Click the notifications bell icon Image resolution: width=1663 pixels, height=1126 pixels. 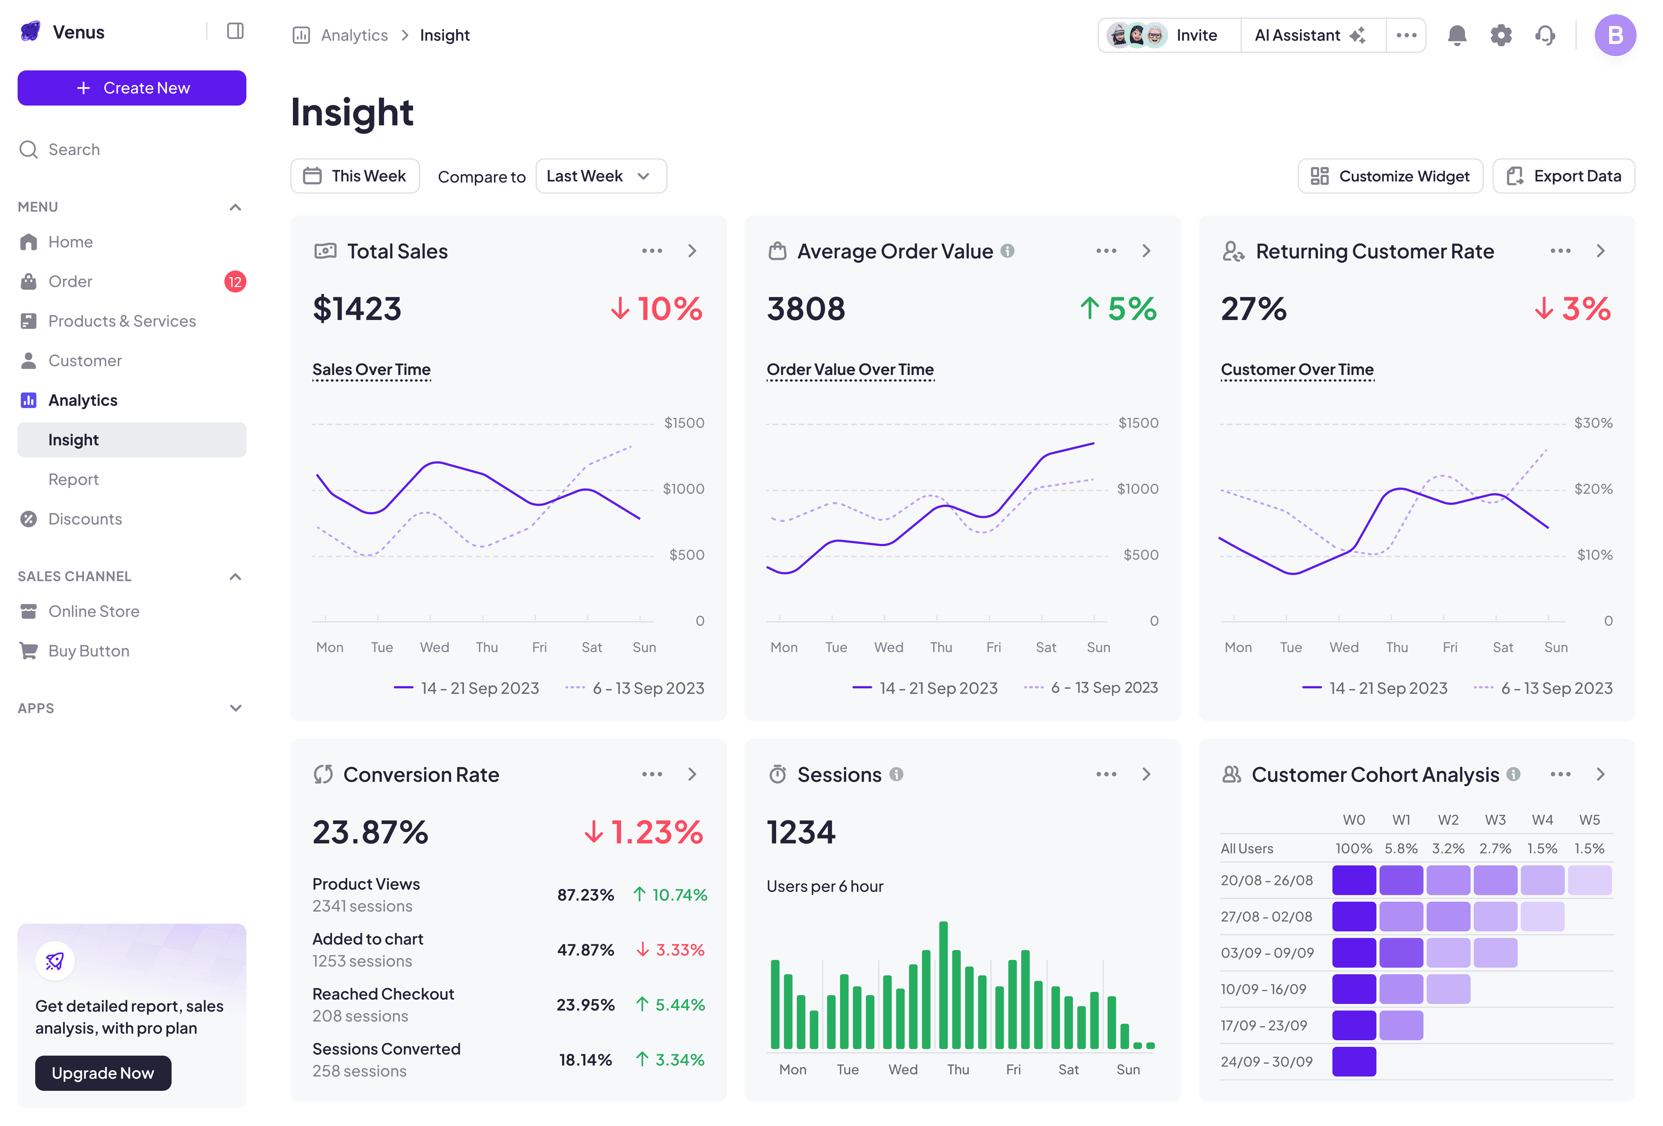coord(1456,35)
